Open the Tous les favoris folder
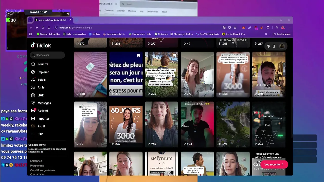 281,34
